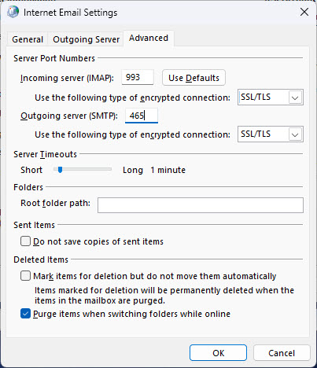
Task: Click the server timeout slider handle
Action: pyautogui.click(x=60, y=170)
